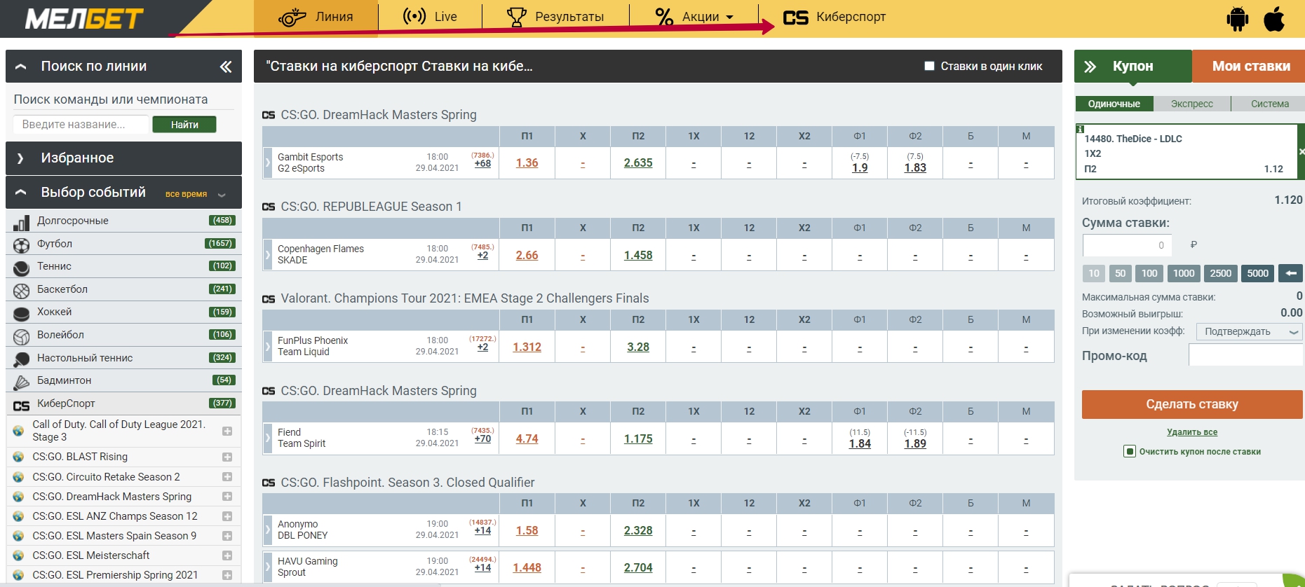Add 100 to the stake amount
This screenshot has height=587, width=1305.
(x=1149, y=273)
